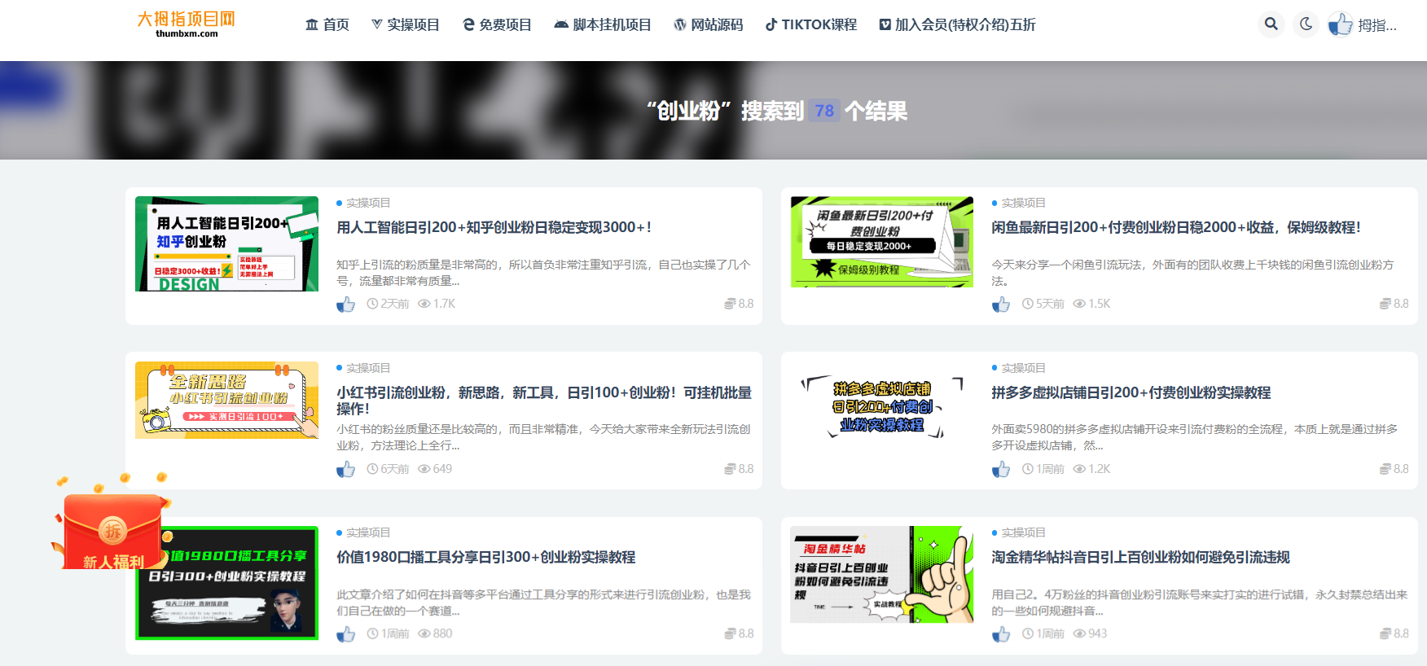This screenshot has height=666, width=1427.
Task: Open 脚本挂机项目 menu item
Action: tap(603, 24)
